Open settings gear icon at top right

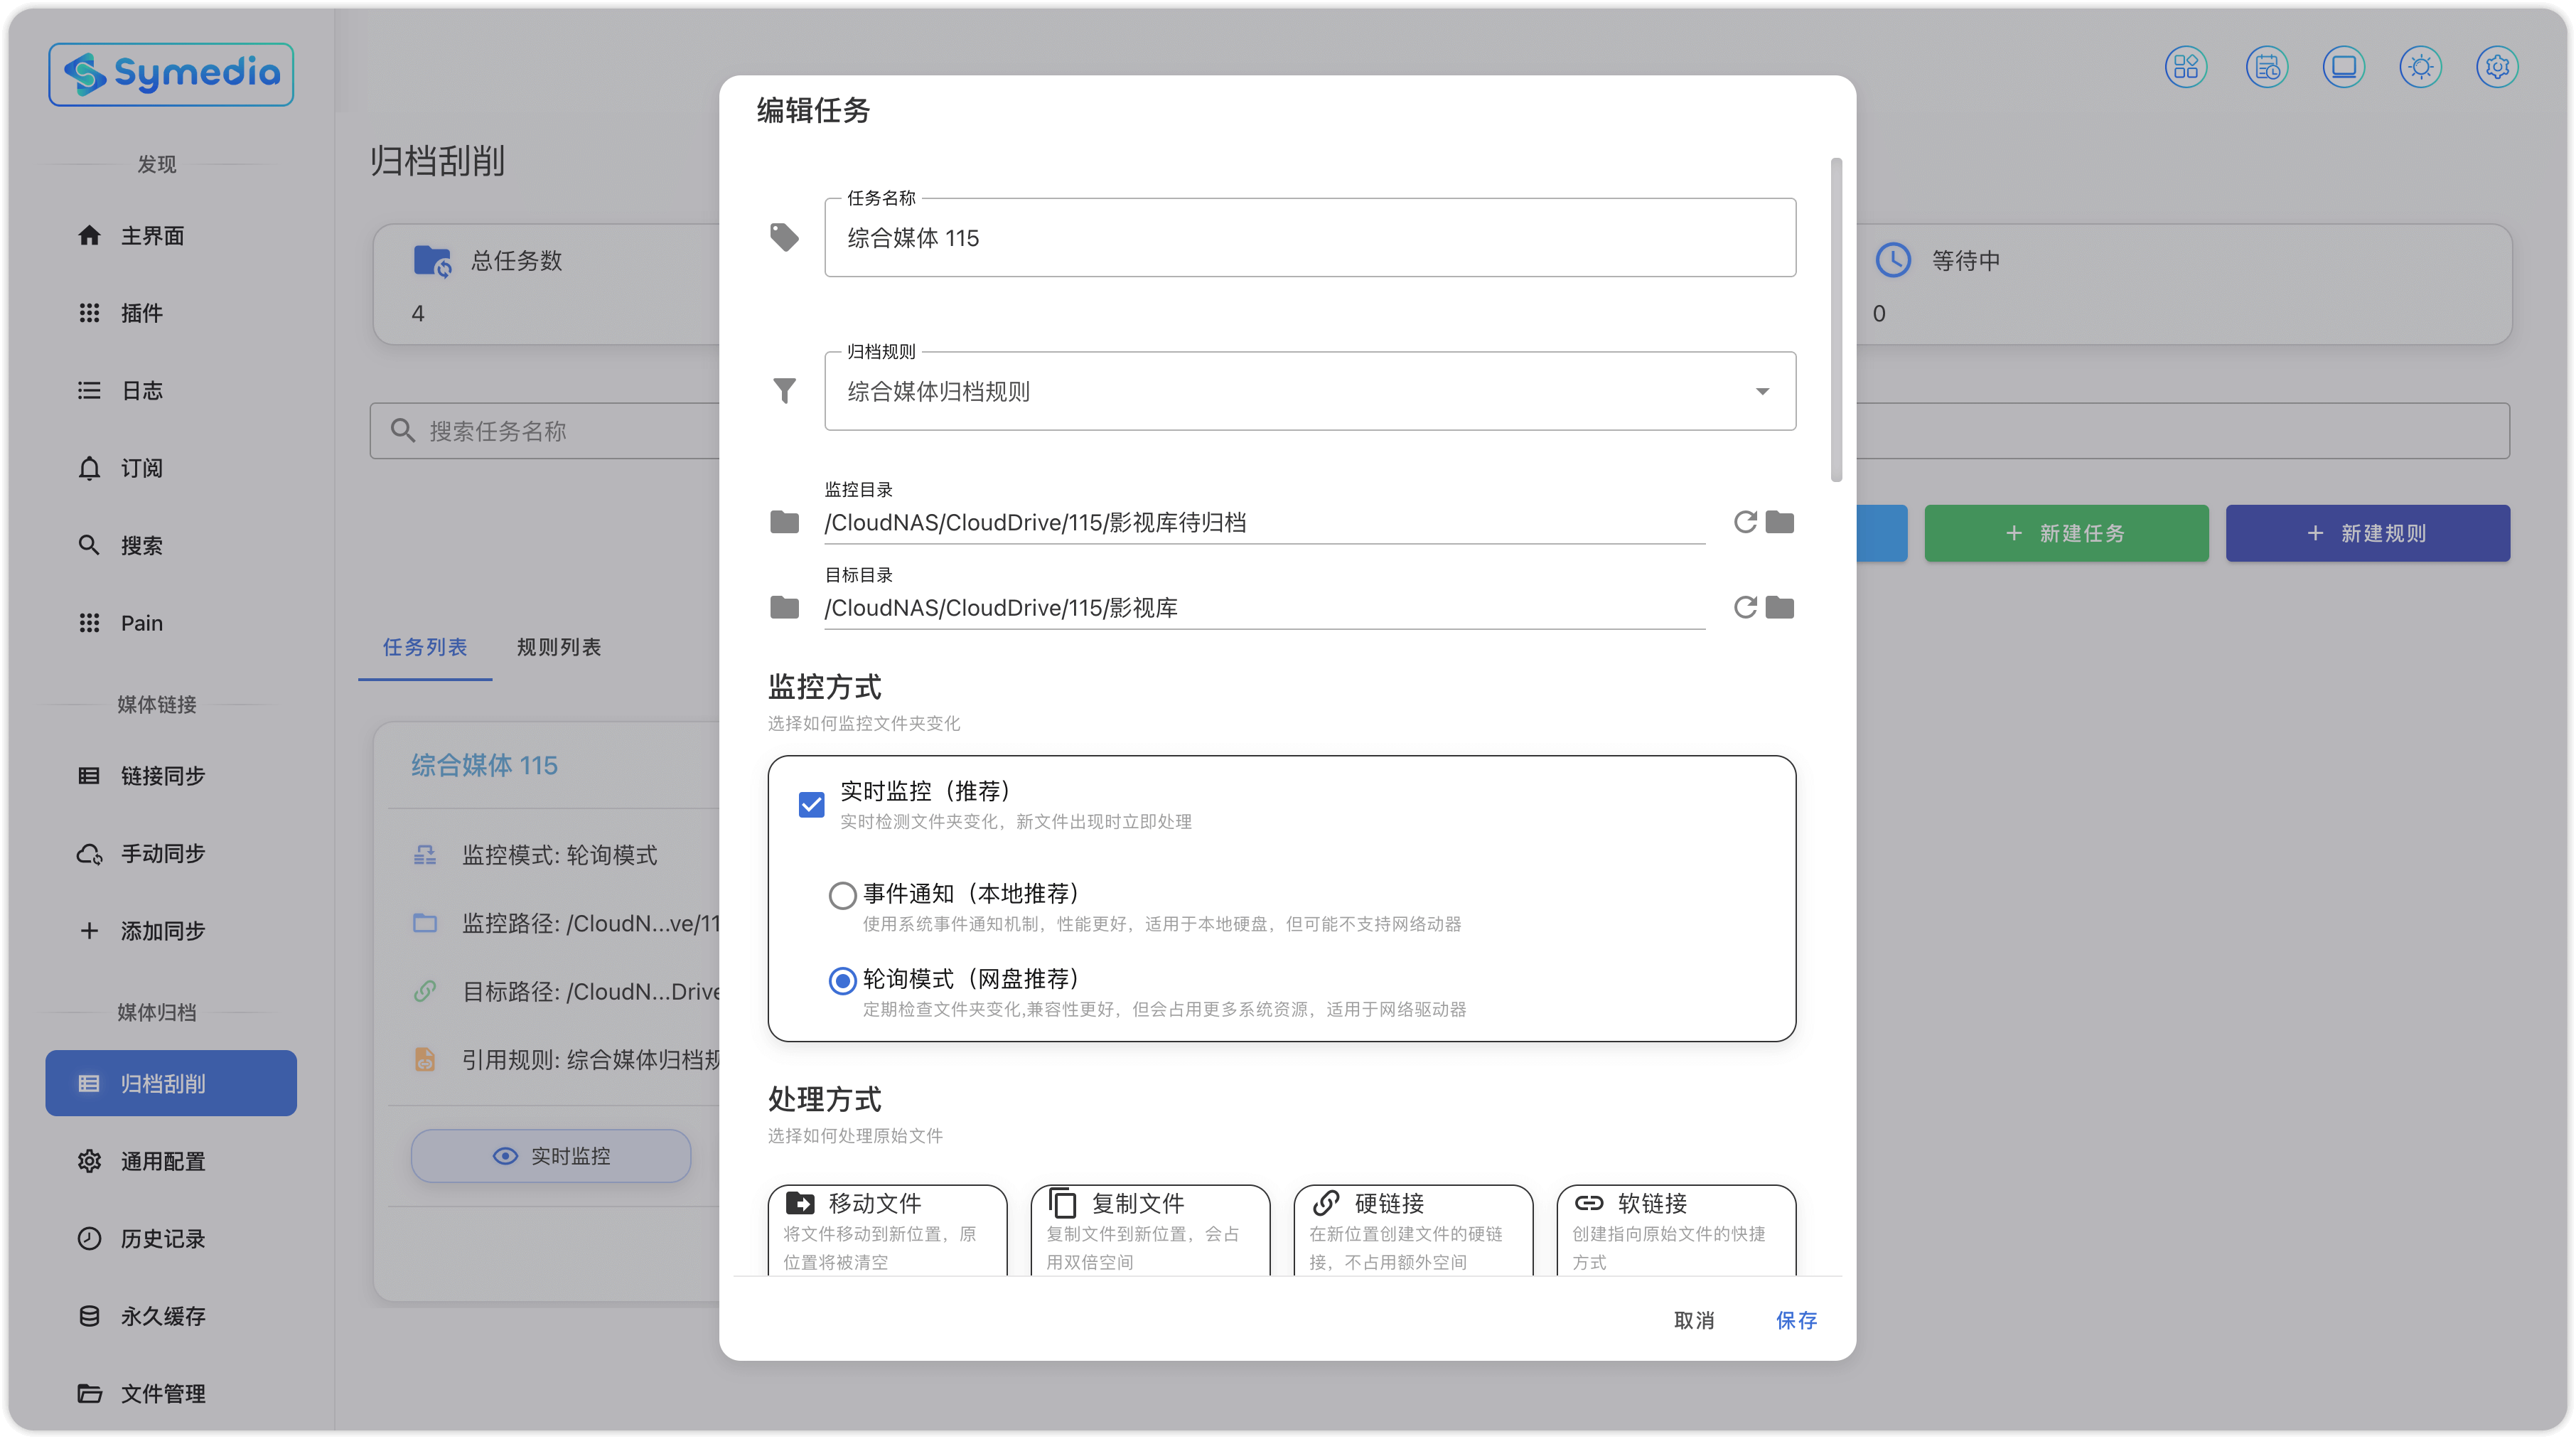(2497, 67)
